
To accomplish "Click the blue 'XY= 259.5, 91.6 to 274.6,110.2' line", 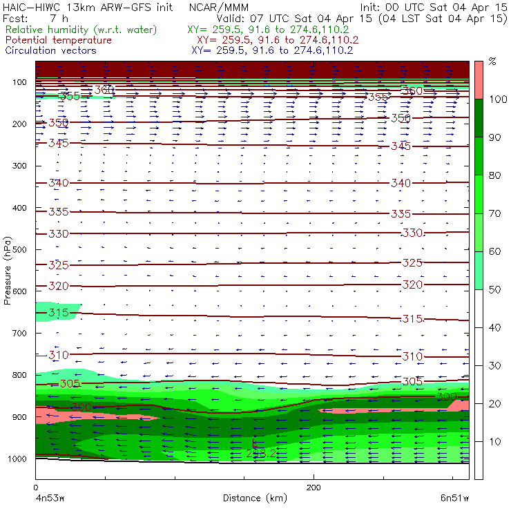I will click(272, 50).
